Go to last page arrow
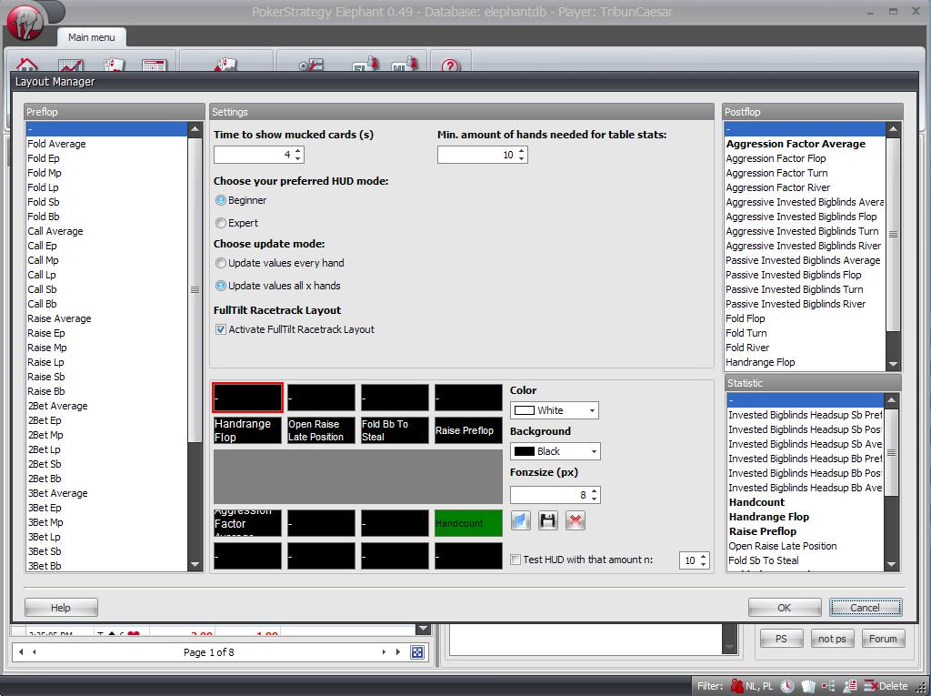931x696 pixels. 397,652
